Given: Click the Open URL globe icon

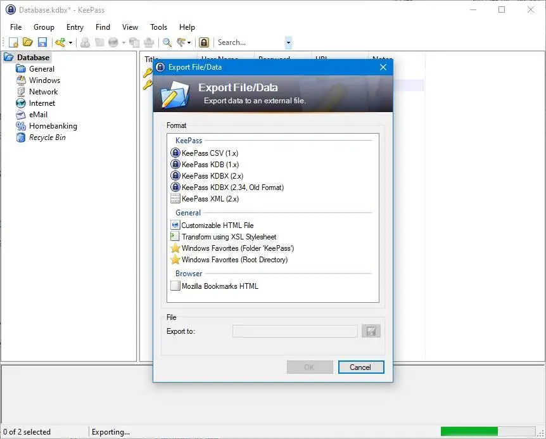Looking at the screenshot, I should click(113, 42).
